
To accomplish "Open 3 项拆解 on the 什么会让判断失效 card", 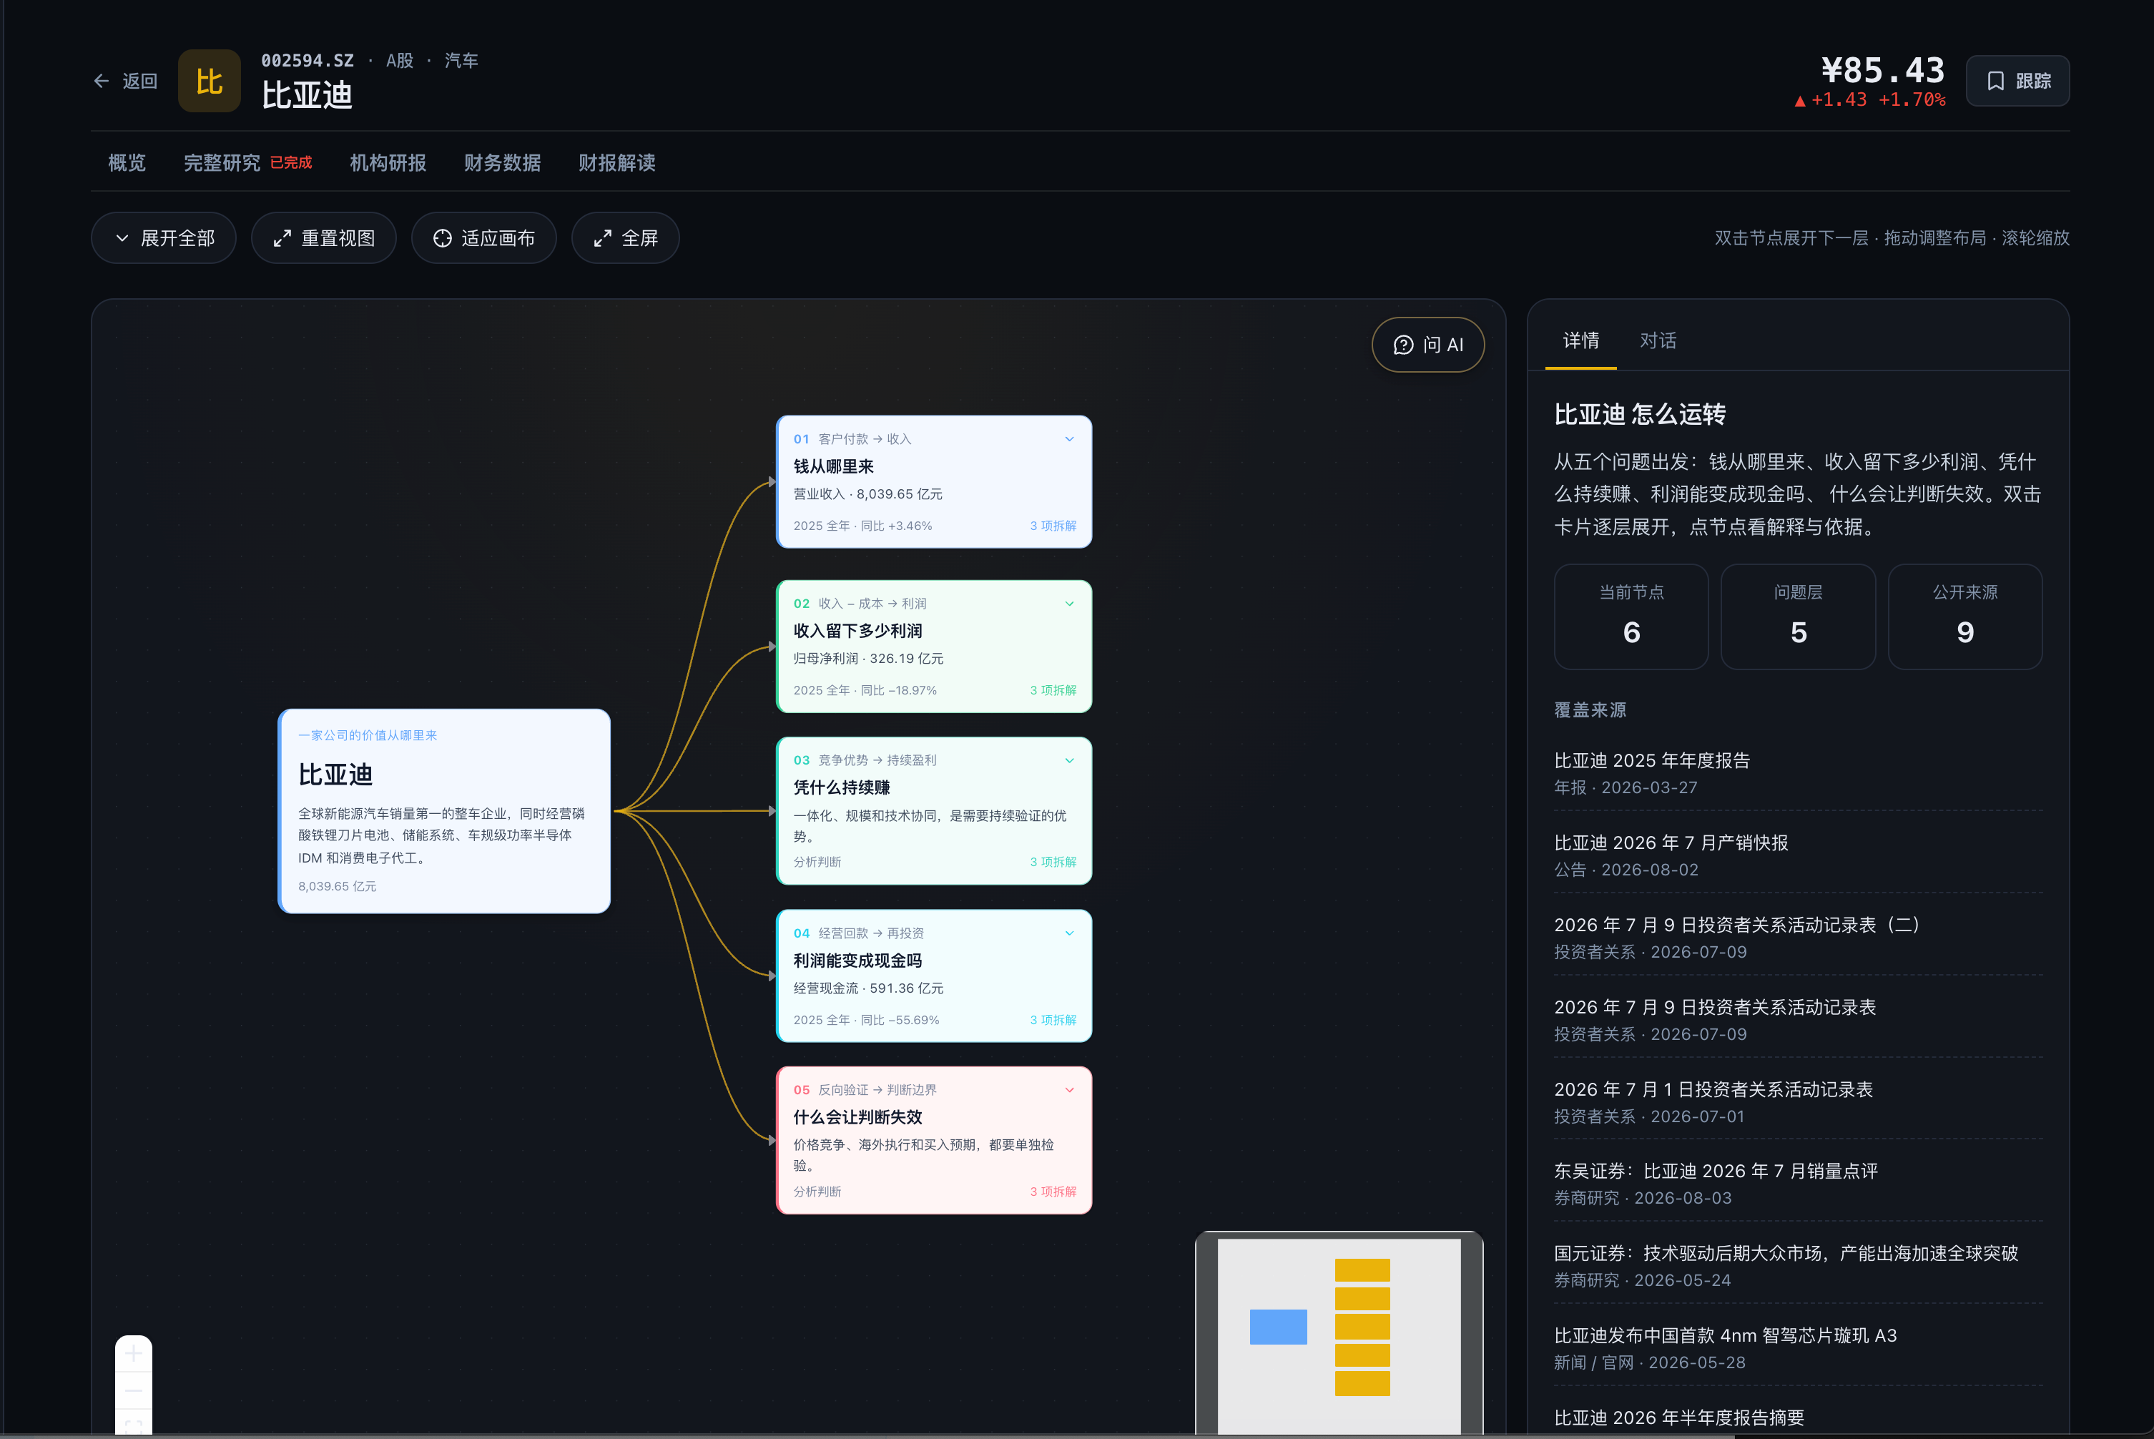I will pyautogui.click(x=1053, y=1192).
